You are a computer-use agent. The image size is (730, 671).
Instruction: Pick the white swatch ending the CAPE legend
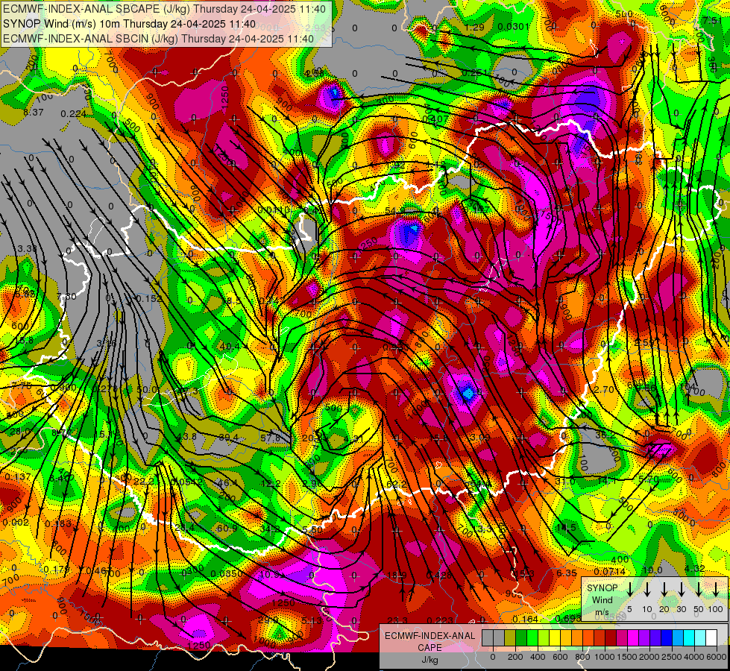[x=711, y=638]
